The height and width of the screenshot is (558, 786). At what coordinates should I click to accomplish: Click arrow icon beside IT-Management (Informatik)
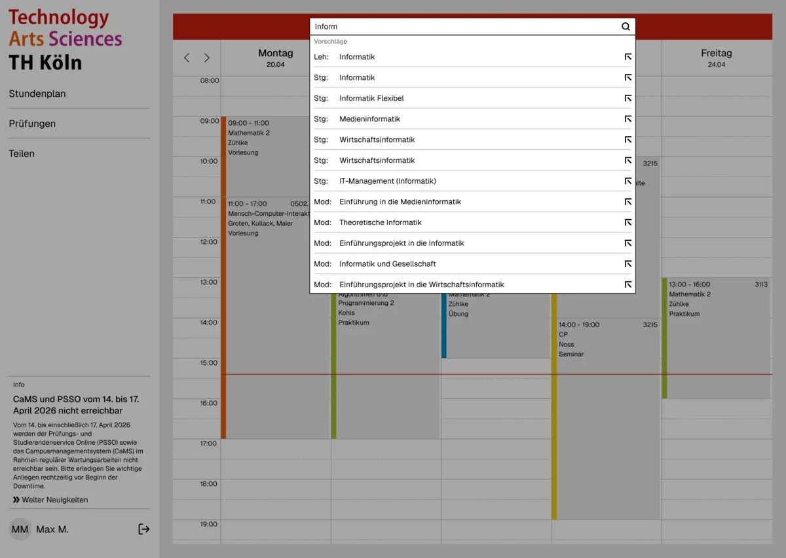click(x=627, y=181)
